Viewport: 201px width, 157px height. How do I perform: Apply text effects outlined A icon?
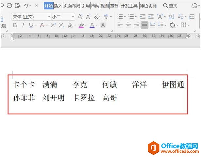[70, 25]
